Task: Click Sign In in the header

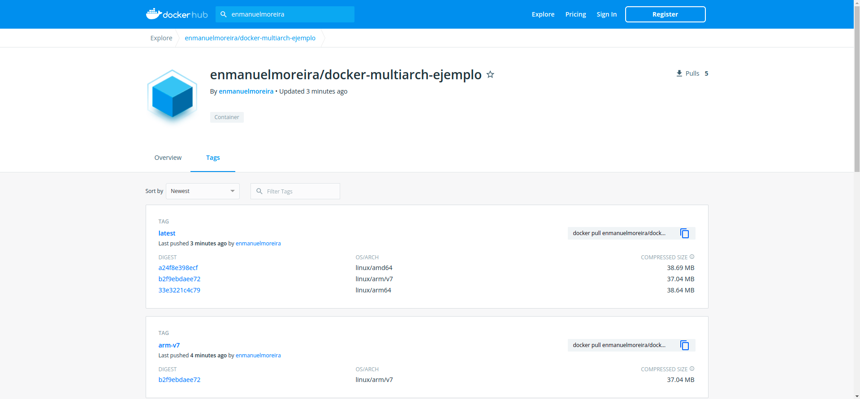Action: point(607,14)
